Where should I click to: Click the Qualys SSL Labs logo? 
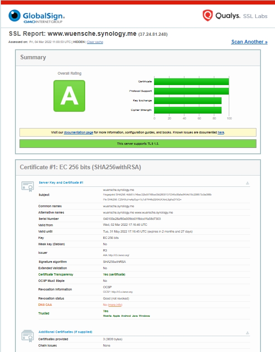[x=235, y=15]
